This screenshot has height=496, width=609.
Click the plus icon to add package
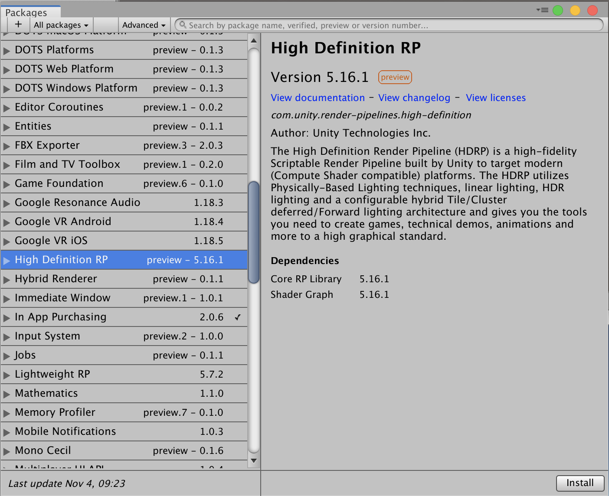(x=18, y=25)
